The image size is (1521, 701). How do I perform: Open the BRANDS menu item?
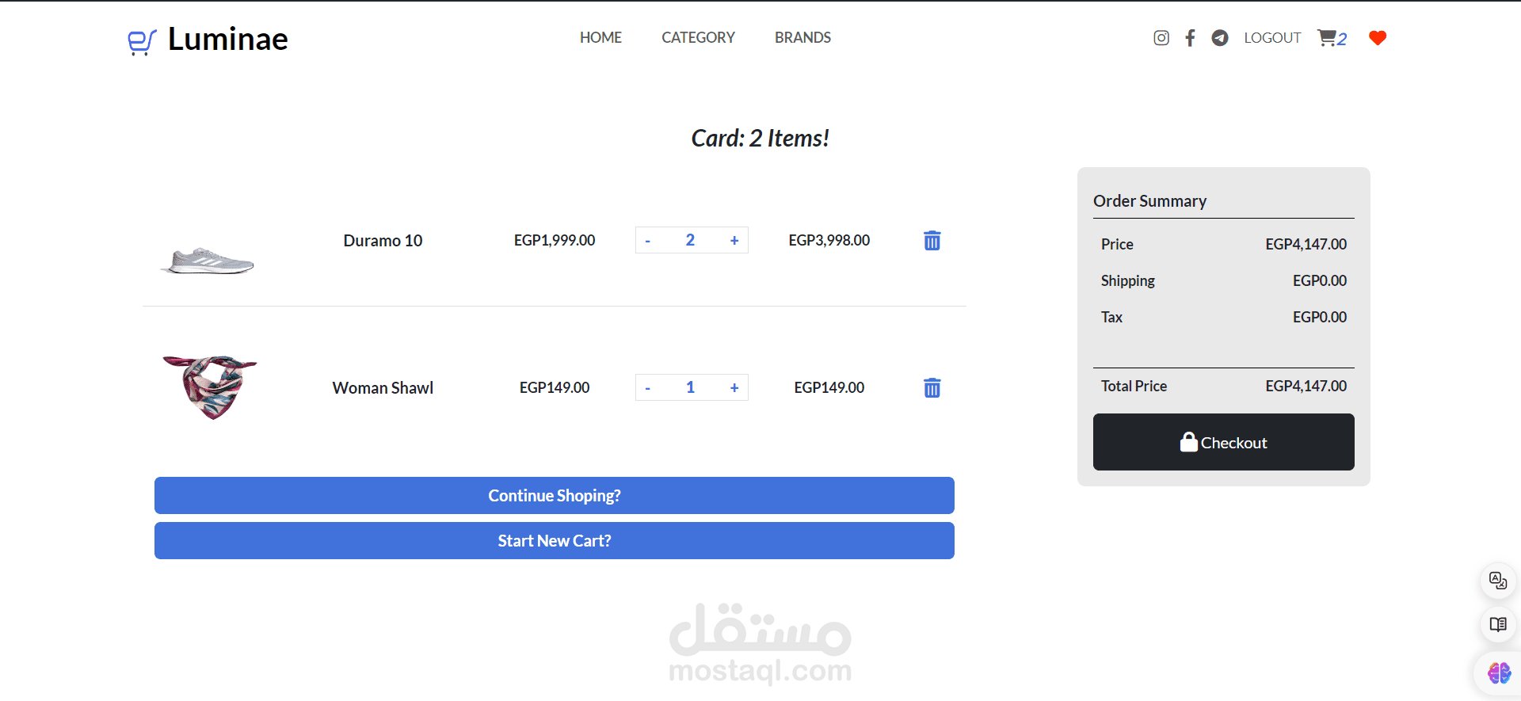coord(802,37)
